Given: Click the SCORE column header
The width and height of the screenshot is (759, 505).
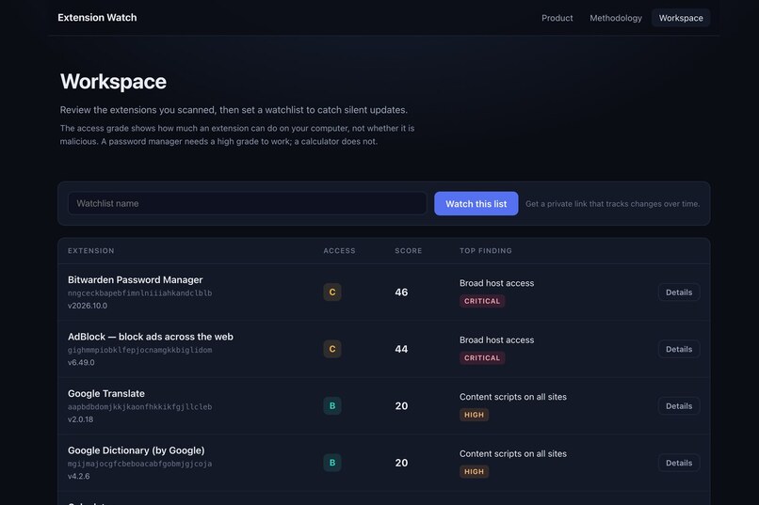Looking at the screenshot, I should point(409,251).
